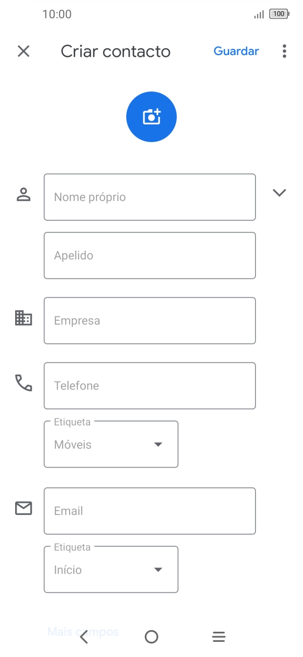This screenshot has width=303, height=657.
Task: Click the battery indicator in the status bar
Action: point(278,14)
